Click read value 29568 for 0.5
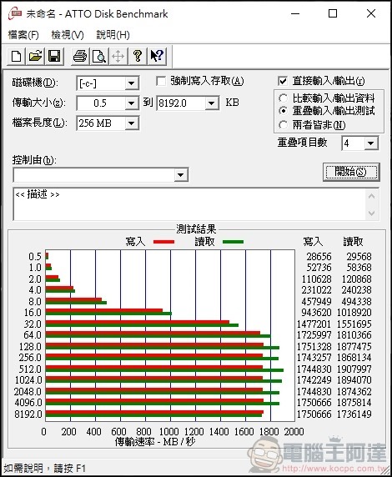 (359, 257)
